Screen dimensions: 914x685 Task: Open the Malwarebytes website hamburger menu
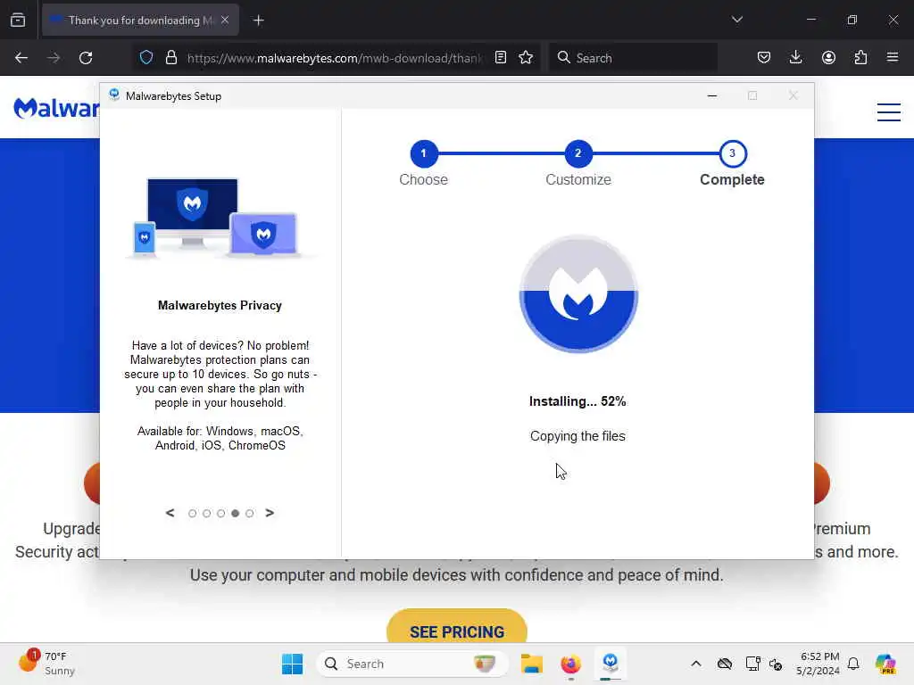[888, 111]
